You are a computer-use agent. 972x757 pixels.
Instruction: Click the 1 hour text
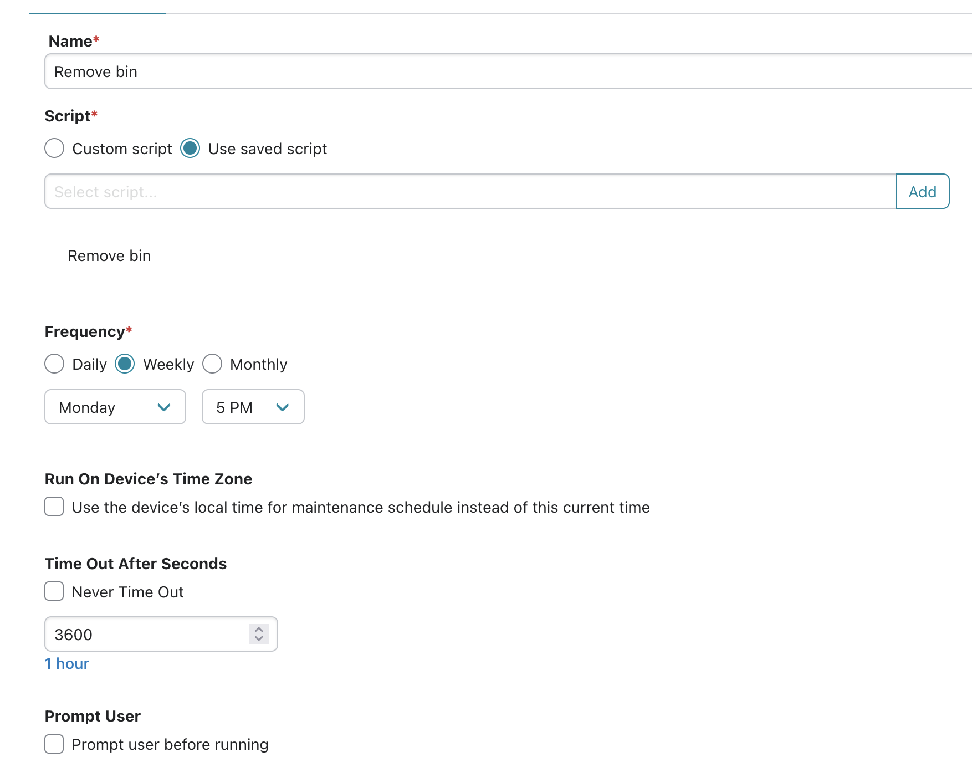[67, 663]
